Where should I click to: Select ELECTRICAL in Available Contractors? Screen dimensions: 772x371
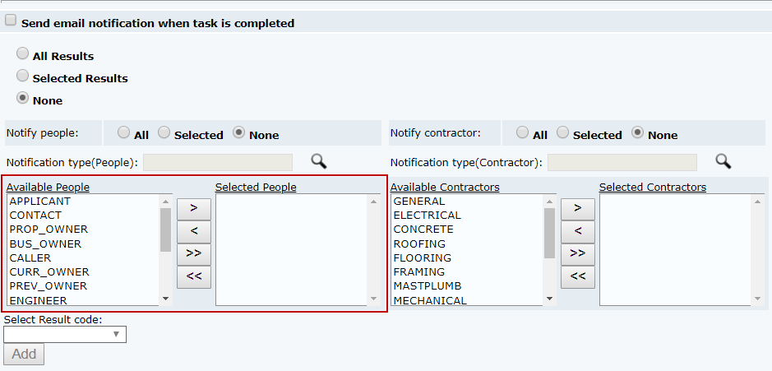[427, 216]
